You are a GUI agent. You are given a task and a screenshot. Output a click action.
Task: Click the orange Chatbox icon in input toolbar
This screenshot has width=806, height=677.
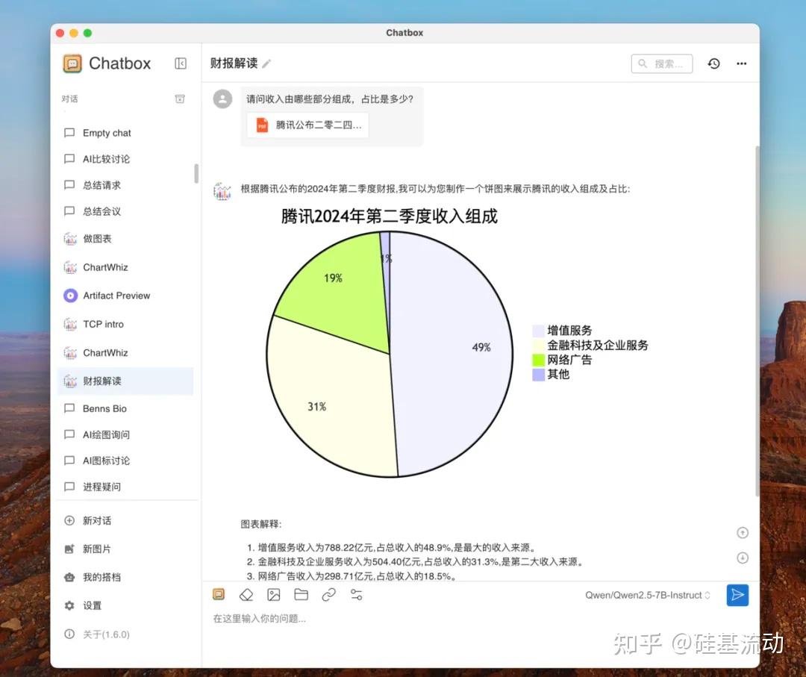[219, 594]
